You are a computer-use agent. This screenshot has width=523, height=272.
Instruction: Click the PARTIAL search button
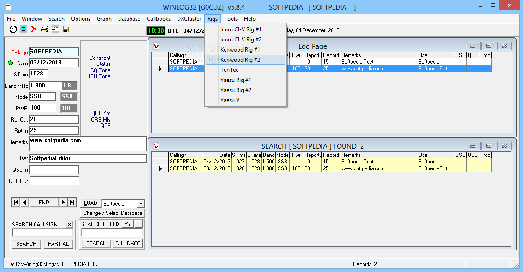pos(59,244)
